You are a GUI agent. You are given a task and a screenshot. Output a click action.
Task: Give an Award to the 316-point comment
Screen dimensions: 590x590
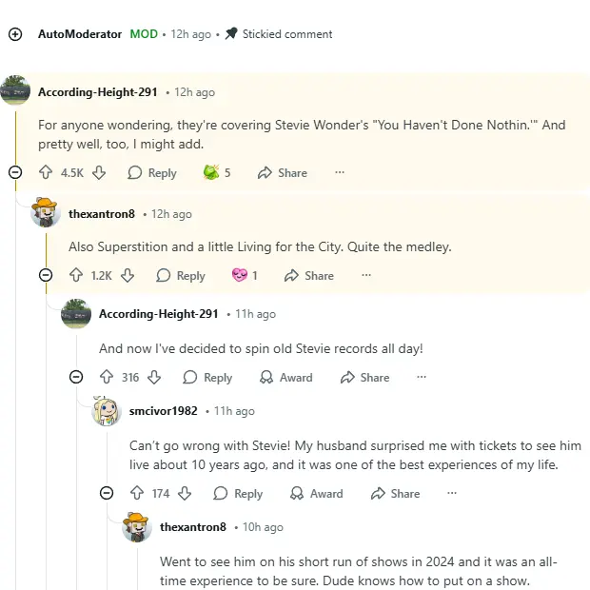point(286,378)
